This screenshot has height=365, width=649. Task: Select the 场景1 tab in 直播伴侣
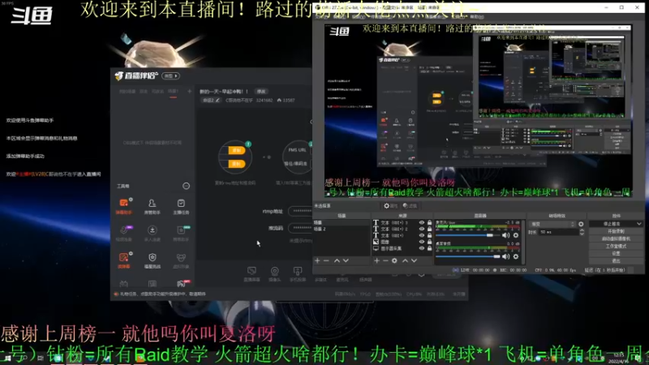click(173, 91)
